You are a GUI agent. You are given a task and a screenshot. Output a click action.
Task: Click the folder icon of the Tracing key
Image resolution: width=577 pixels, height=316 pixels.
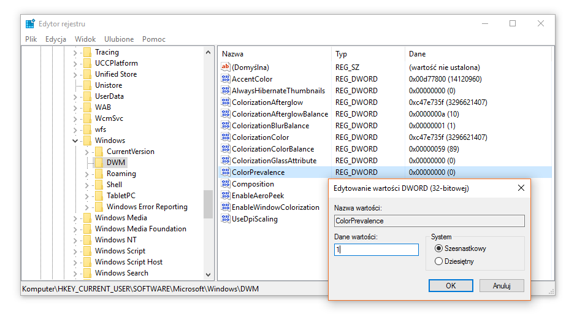(87, 52)
